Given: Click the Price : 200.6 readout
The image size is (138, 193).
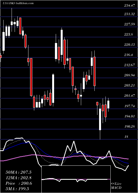Looking at the screenshot, I should pyautogui.click(x=19, y=183).
